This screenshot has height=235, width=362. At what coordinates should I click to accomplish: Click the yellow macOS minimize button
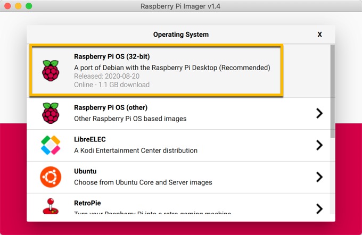[x=18, y=6]
